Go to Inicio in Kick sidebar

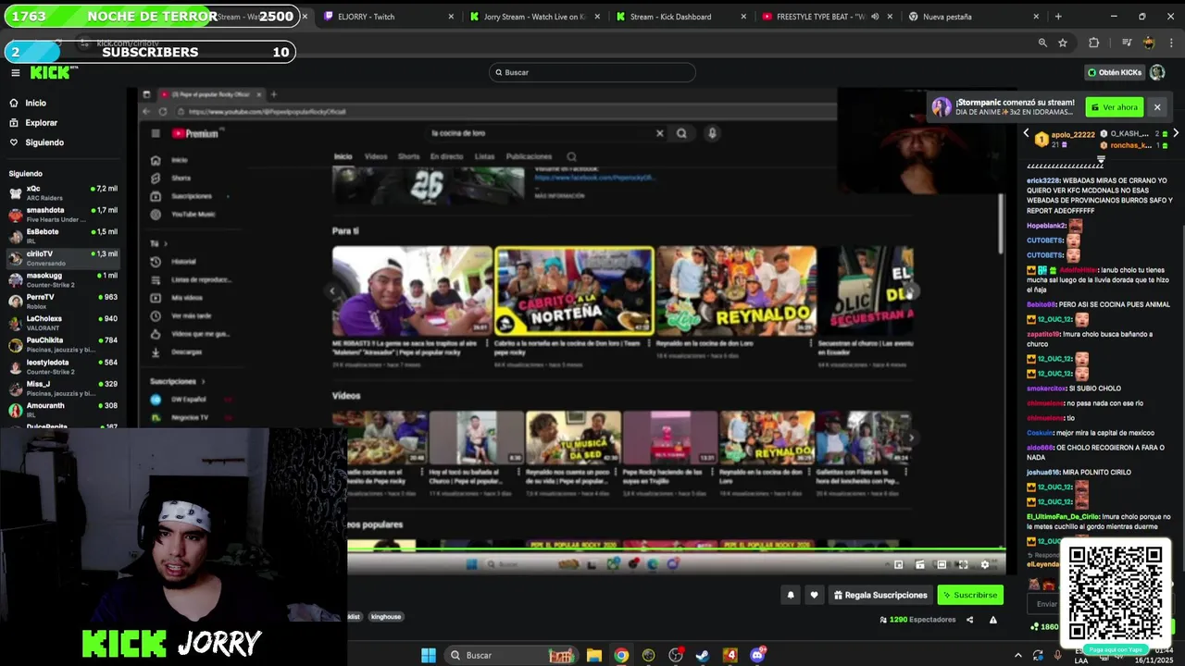(35, 103)
